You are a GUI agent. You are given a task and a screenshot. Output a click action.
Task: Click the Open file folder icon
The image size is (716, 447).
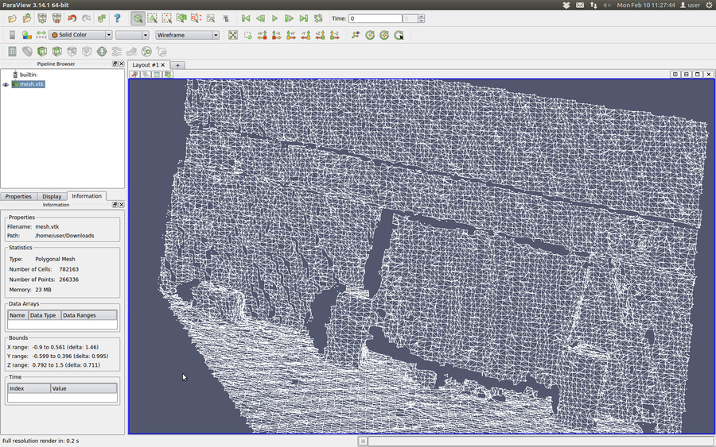coord(12,18)
